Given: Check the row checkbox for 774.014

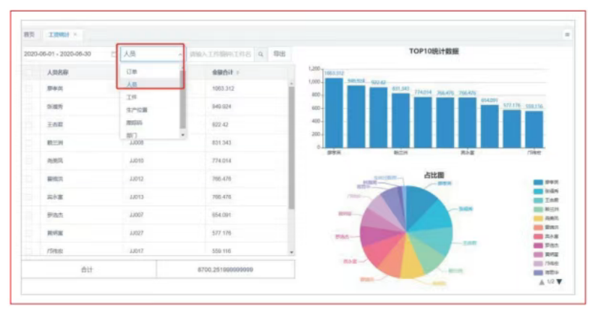Looking at the screenshot, I should (29, 161).
